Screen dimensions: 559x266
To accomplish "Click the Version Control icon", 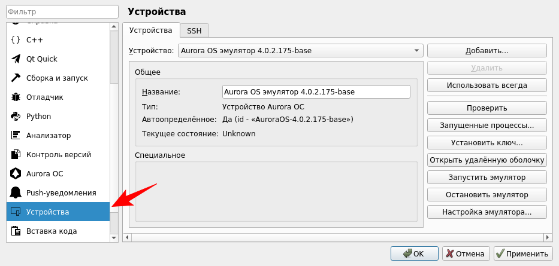I will click(16, 155).
